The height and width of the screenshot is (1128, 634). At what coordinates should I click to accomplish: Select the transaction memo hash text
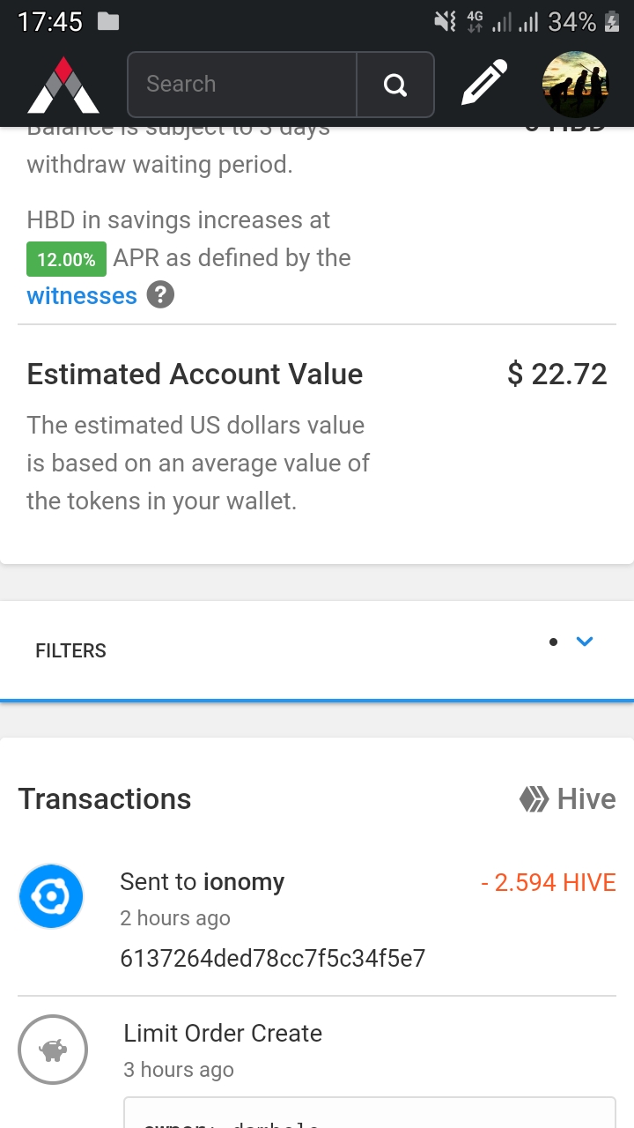[272, 958]
